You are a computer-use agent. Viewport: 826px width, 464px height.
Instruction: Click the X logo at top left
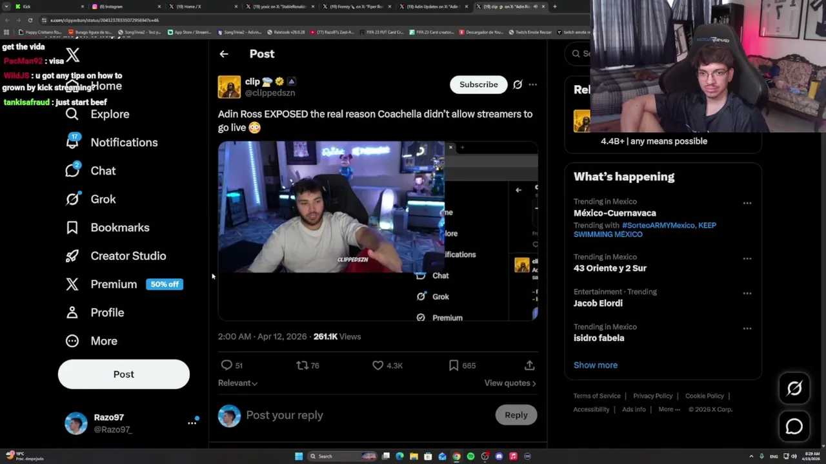(x=72, y=55)
